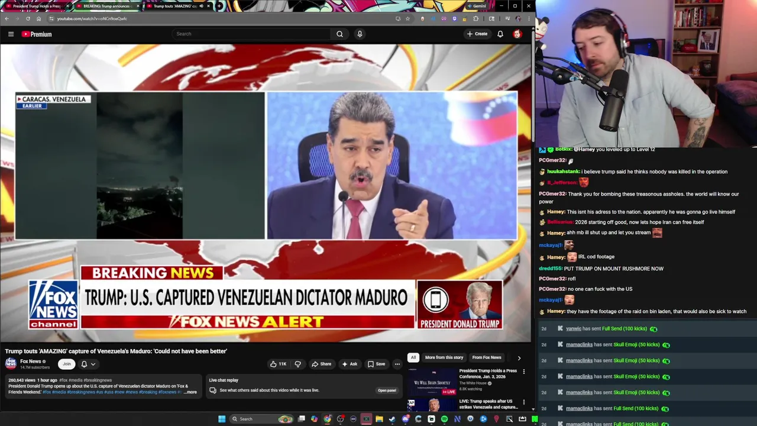Open panel for live chat replay
The width and height of the screenshot is (757, 426).
tap(387, 390)
